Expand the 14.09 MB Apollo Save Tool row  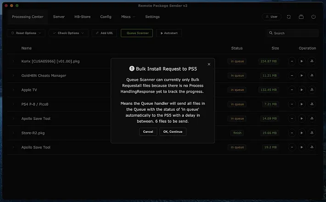point(13,118)
